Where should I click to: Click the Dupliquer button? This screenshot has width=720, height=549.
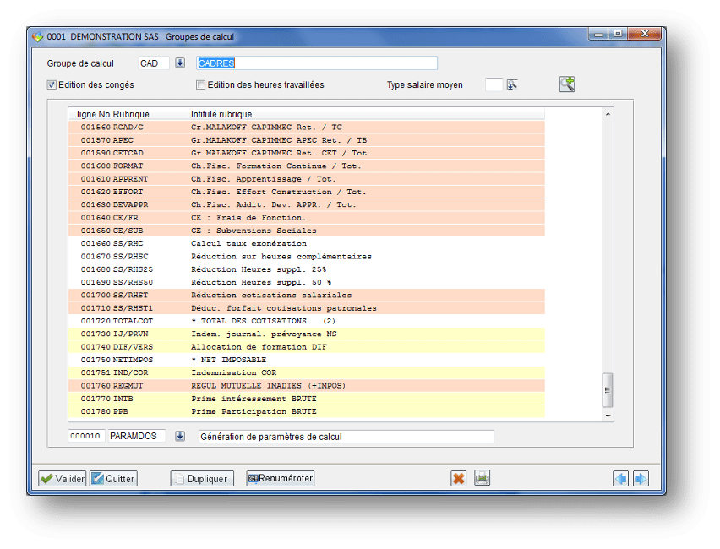click(202, 479)
